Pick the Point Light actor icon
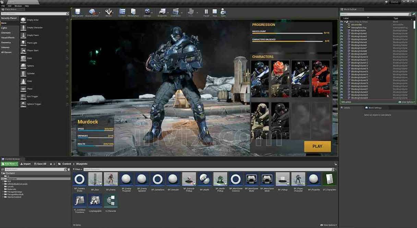 [x=23, y=43]
